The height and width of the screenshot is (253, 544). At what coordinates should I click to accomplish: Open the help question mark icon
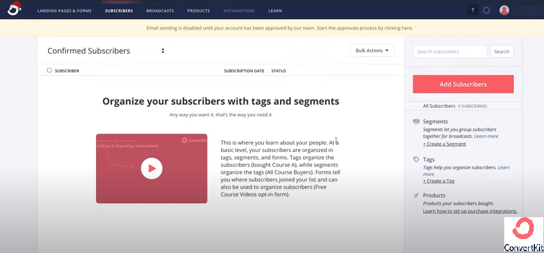coord(472,10)
